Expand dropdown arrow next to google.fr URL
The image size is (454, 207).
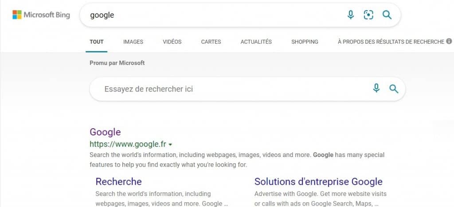click(x=170, y=145)
